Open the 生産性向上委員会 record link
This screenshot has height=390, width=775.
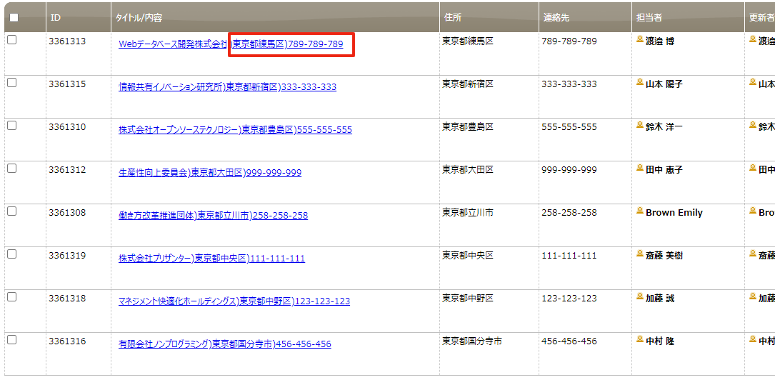[x=210, y=173]
